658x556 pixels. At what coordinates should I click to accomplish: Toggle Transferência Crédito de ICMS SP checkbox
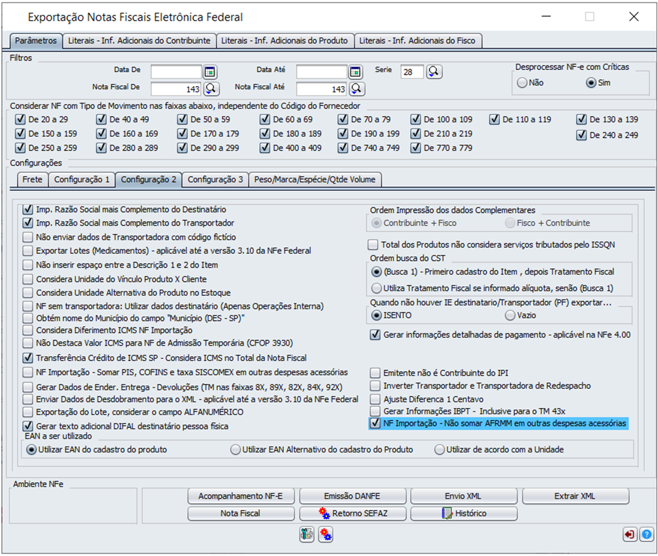click(28, 357)
